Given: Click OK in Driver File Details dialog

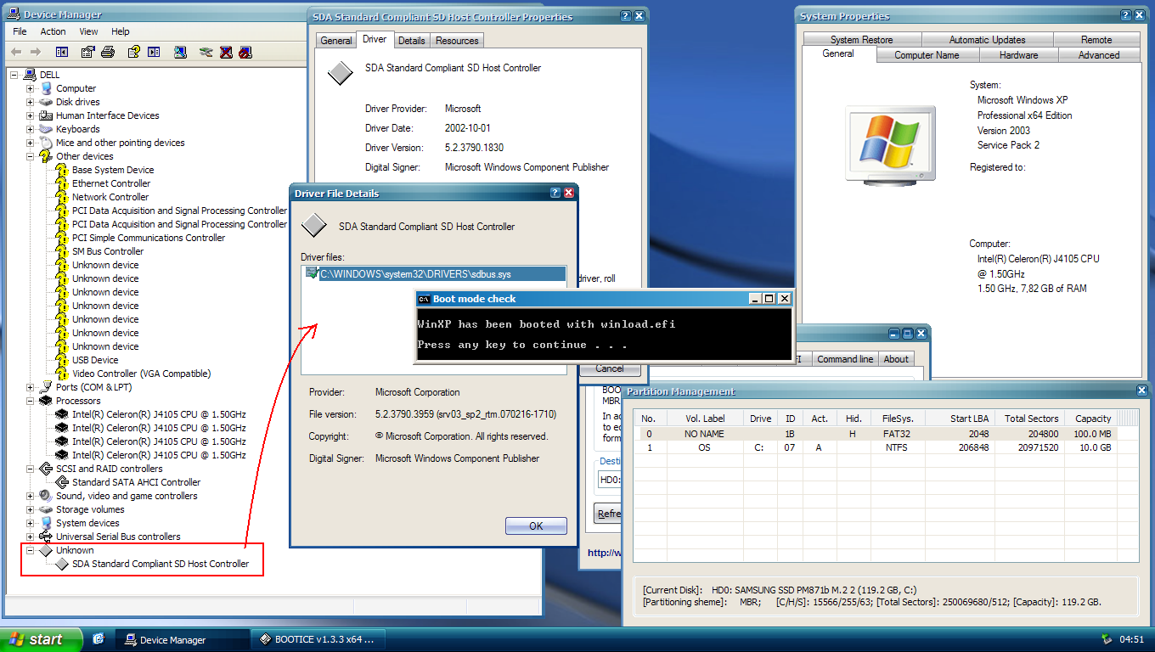Looking at the screenshot, I should pyautogui.click(x=536, y=526).
